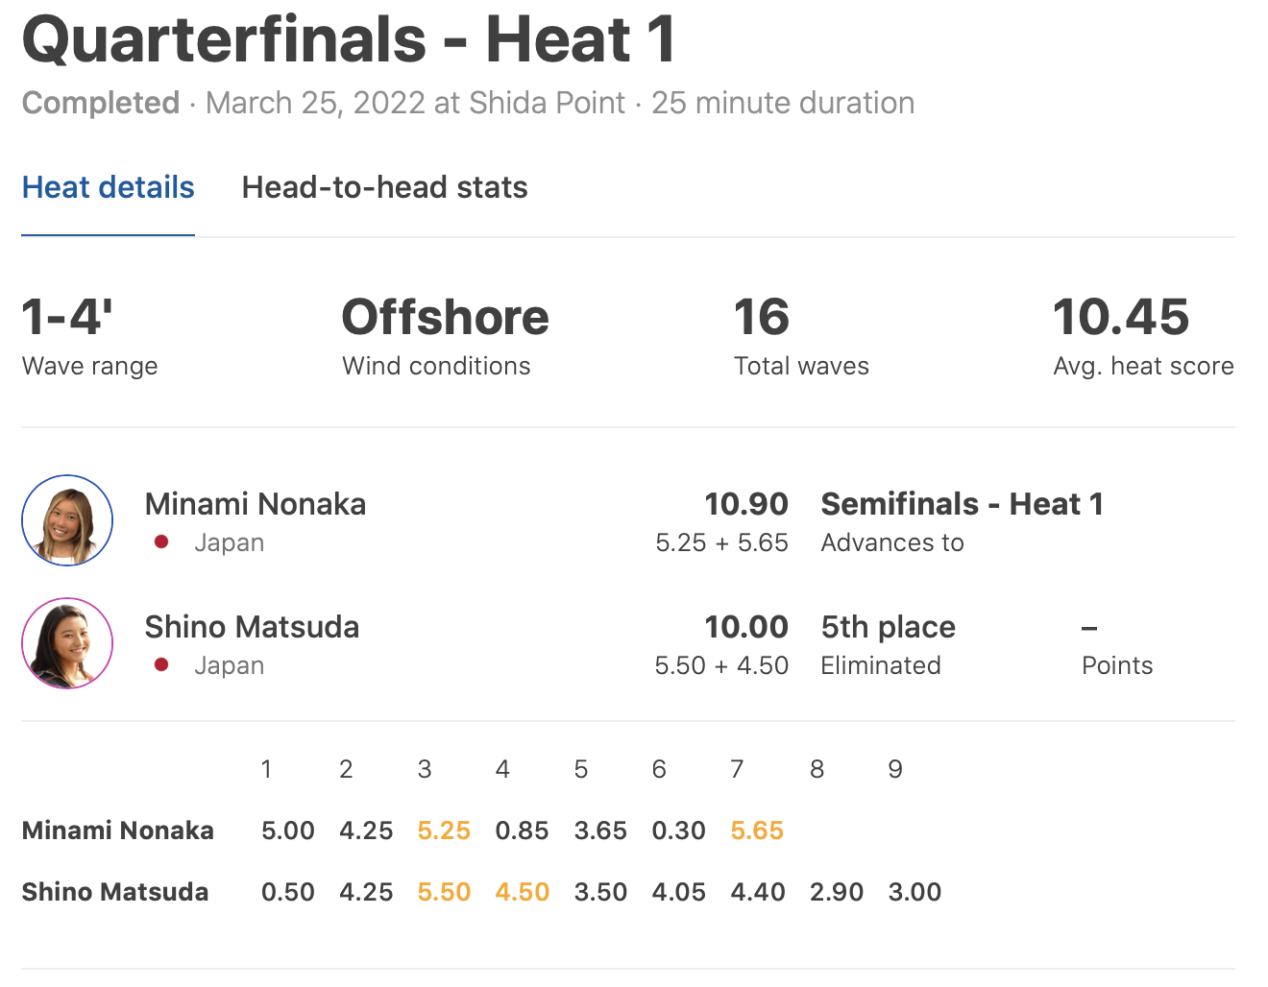Select Minami Nonaka's highlighted 5.25 wave score
1268x987 pixels.
(444, 831)
